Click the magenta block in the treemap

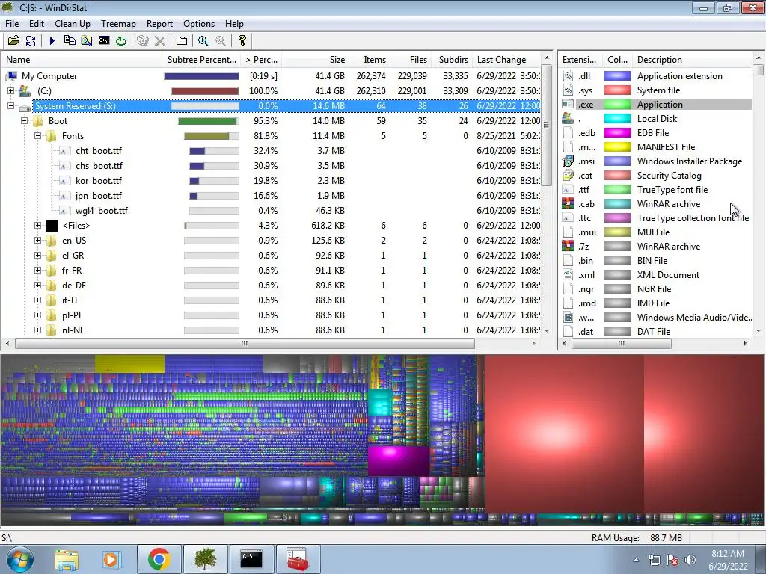pos(398,460)
